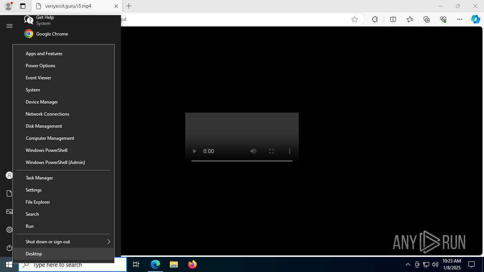Choose Search in the menu

(x=64, y=214)
